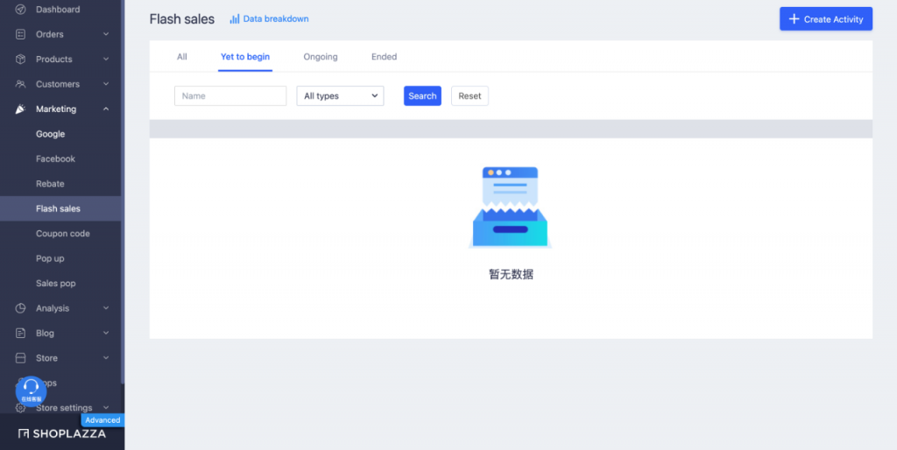Expand the Products menu chevron

tap(106, 59)
